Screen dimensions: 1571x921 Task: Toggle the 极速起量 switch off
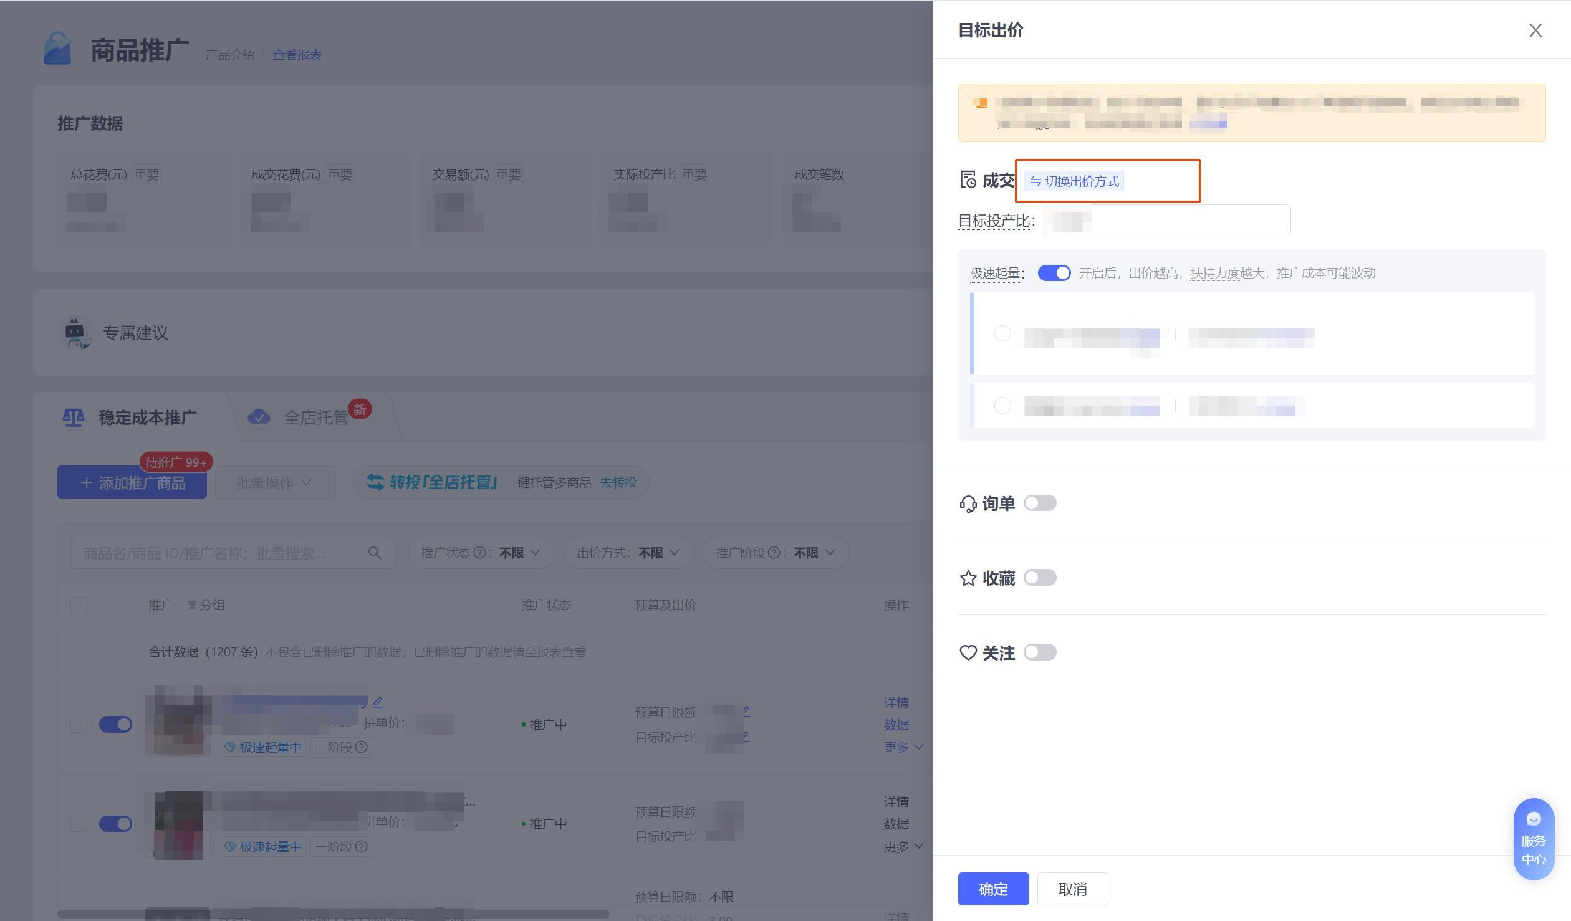(x=1054, y=273)
